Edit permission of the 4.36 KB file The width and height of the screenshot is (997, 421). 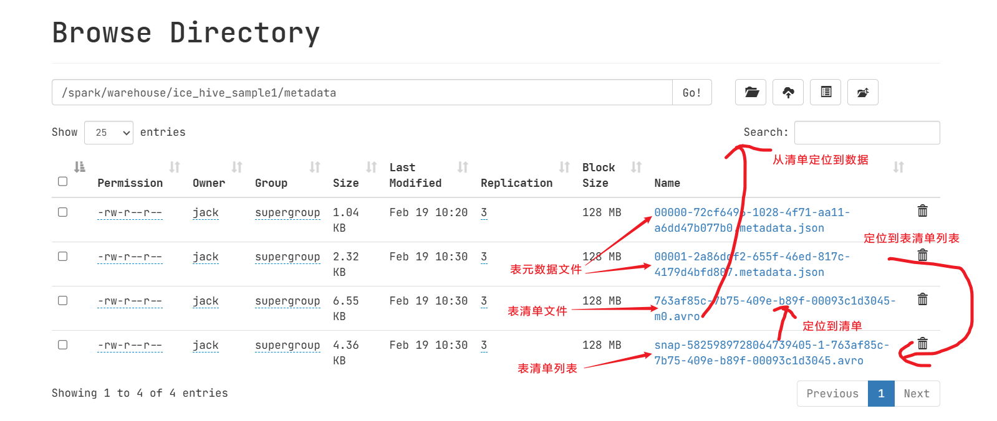point(130,346)
